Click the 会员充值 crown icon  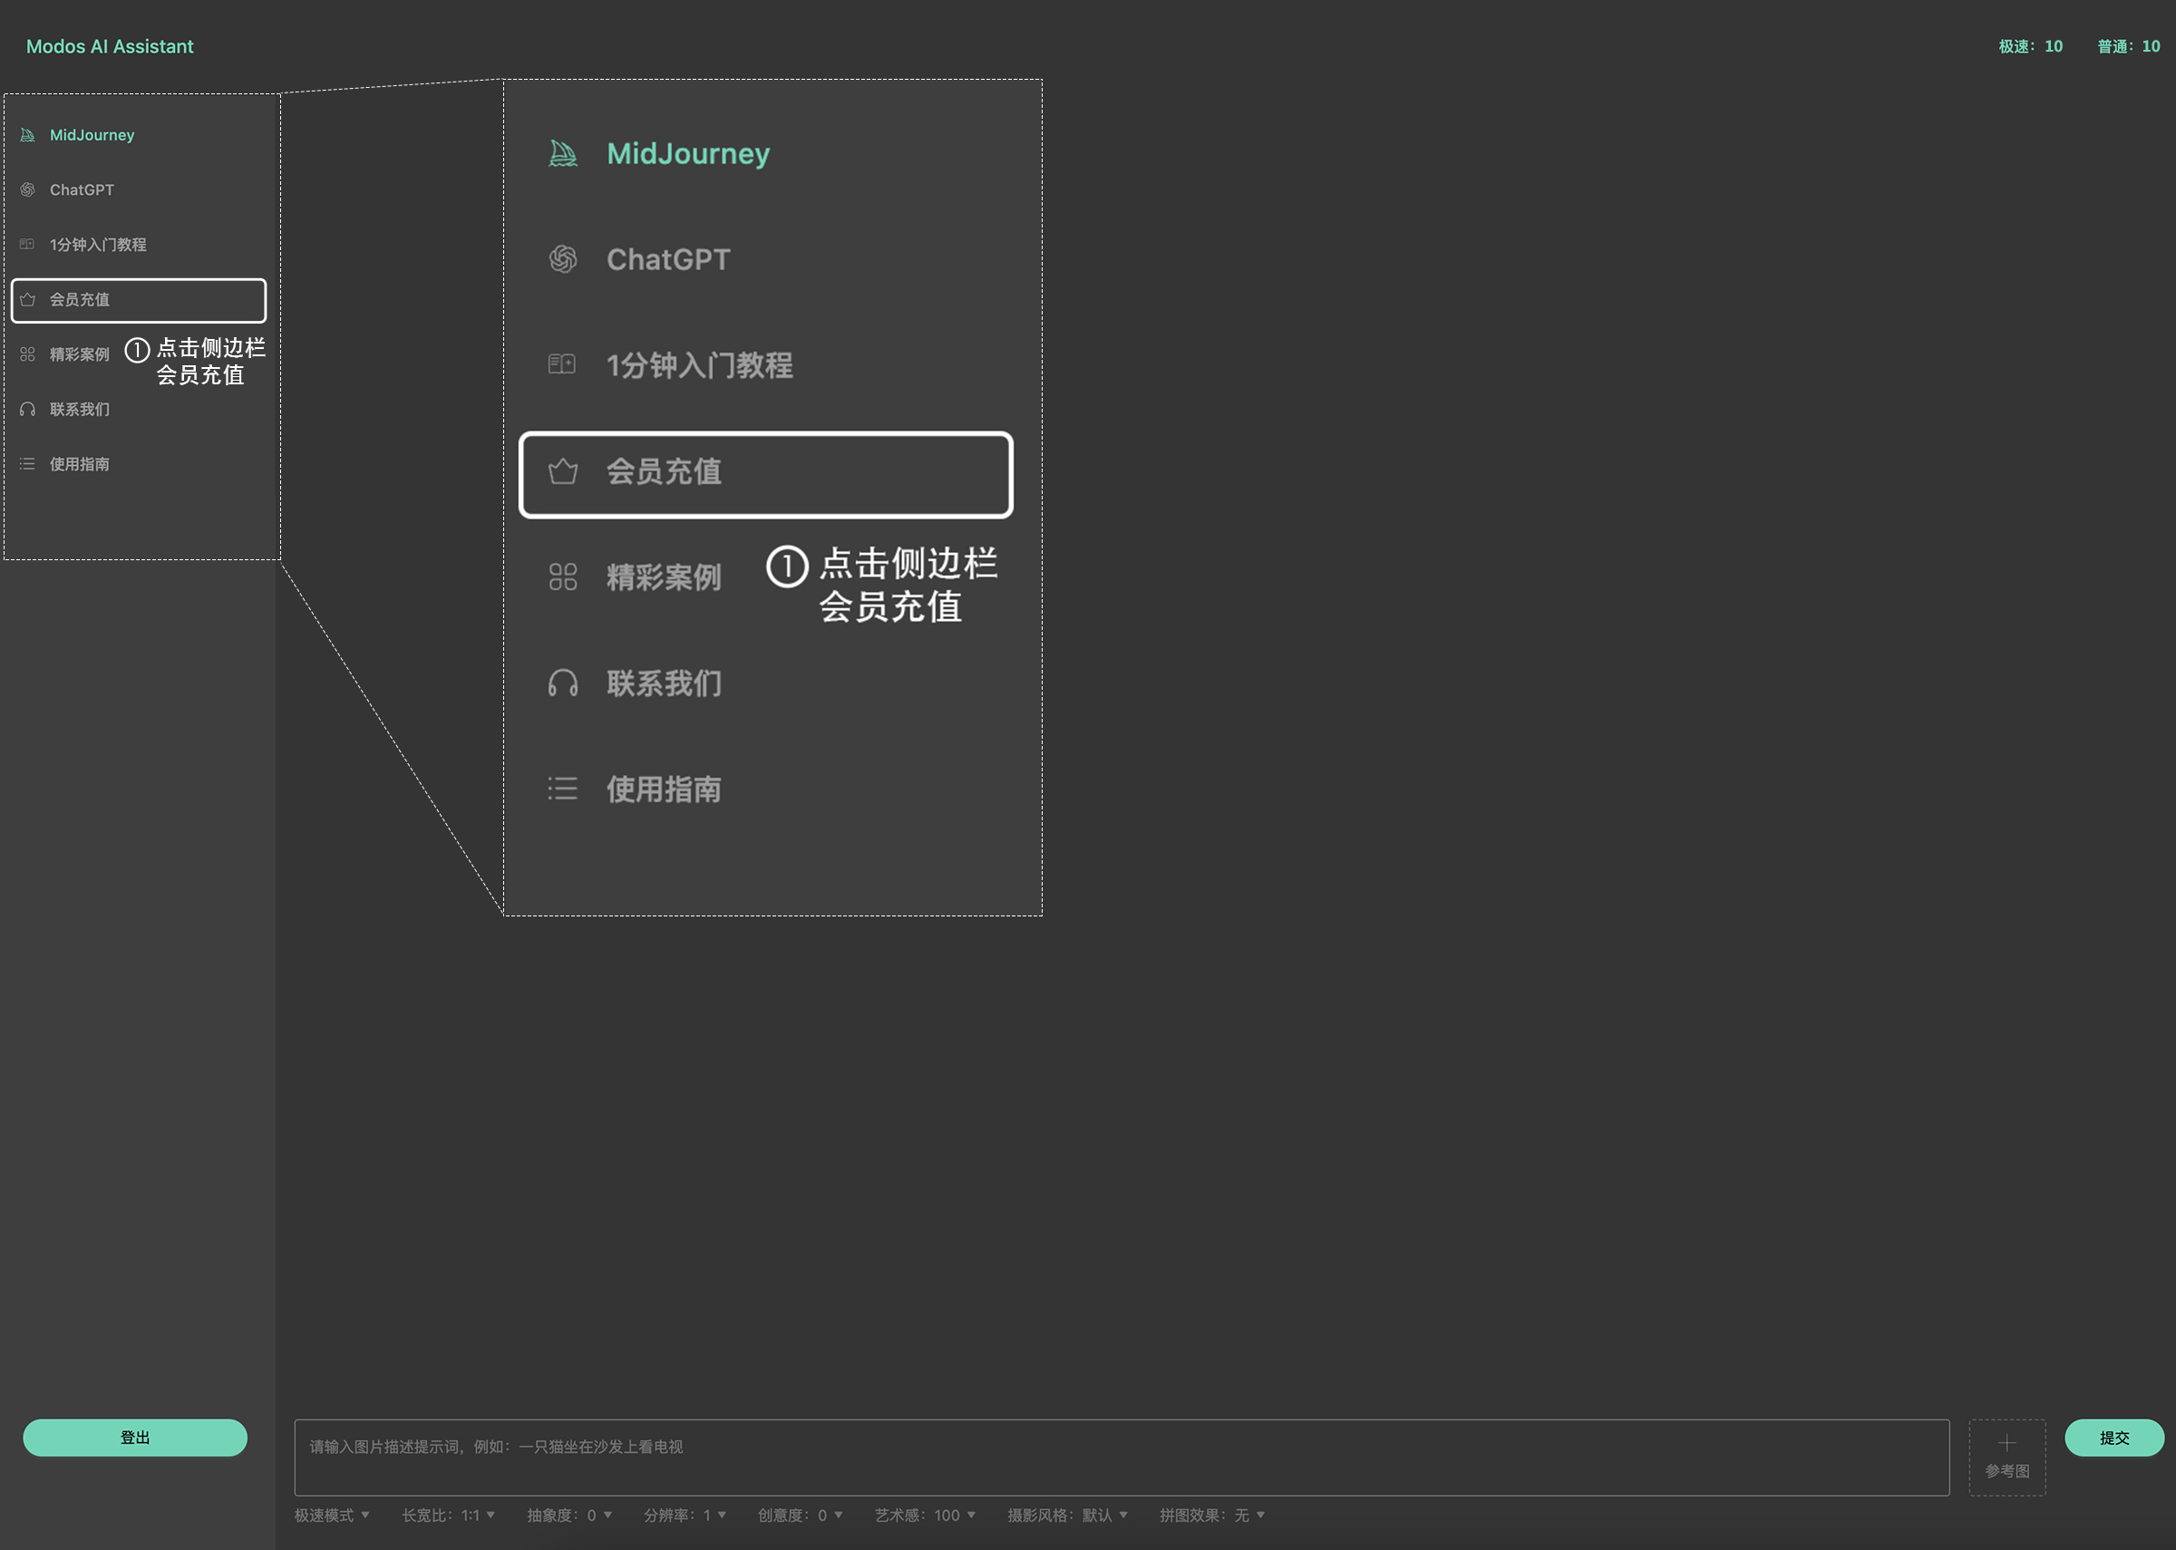coord(28,300)
